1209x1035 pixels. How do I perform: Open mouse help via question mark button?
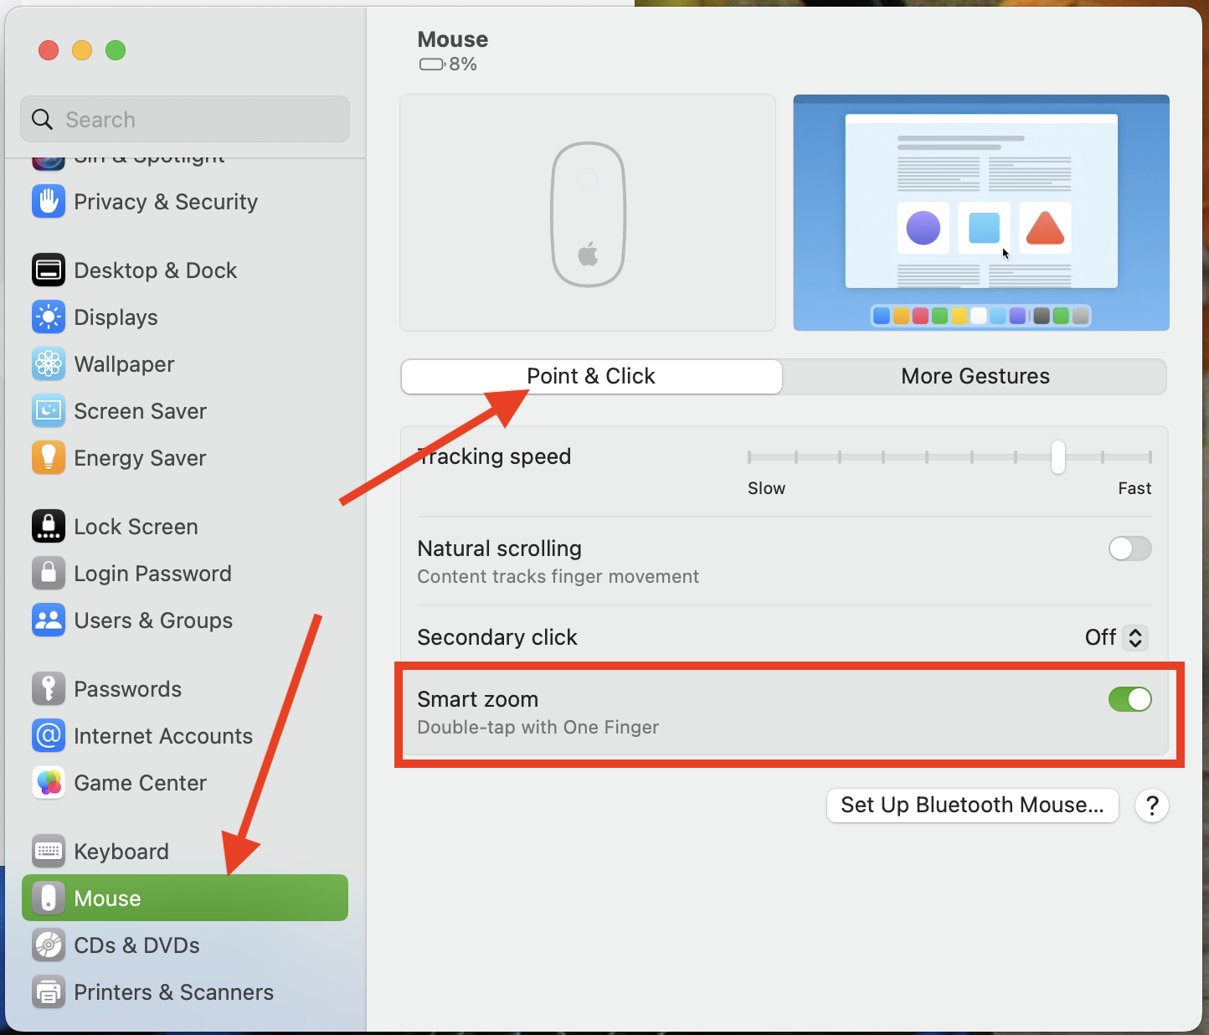point(1152,805)
